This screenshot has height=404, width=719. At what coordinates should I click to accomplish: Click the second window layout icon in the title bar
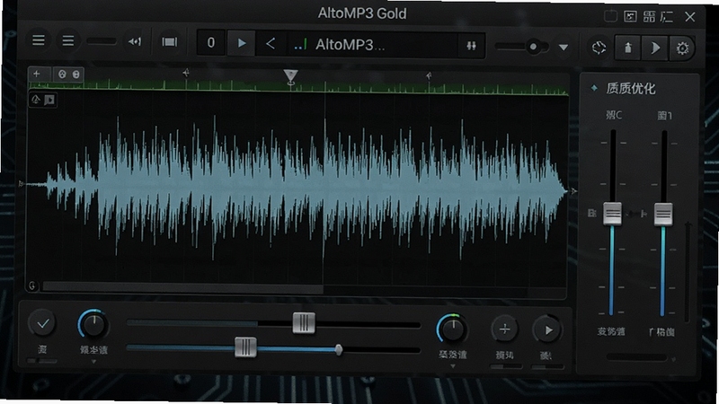[631, 16]
